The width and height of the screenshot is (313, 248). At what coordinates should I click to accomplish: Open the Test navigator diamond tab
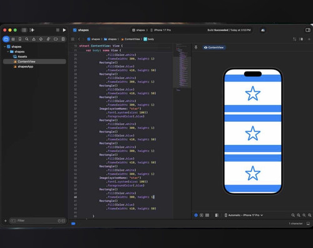click(41, 39)
